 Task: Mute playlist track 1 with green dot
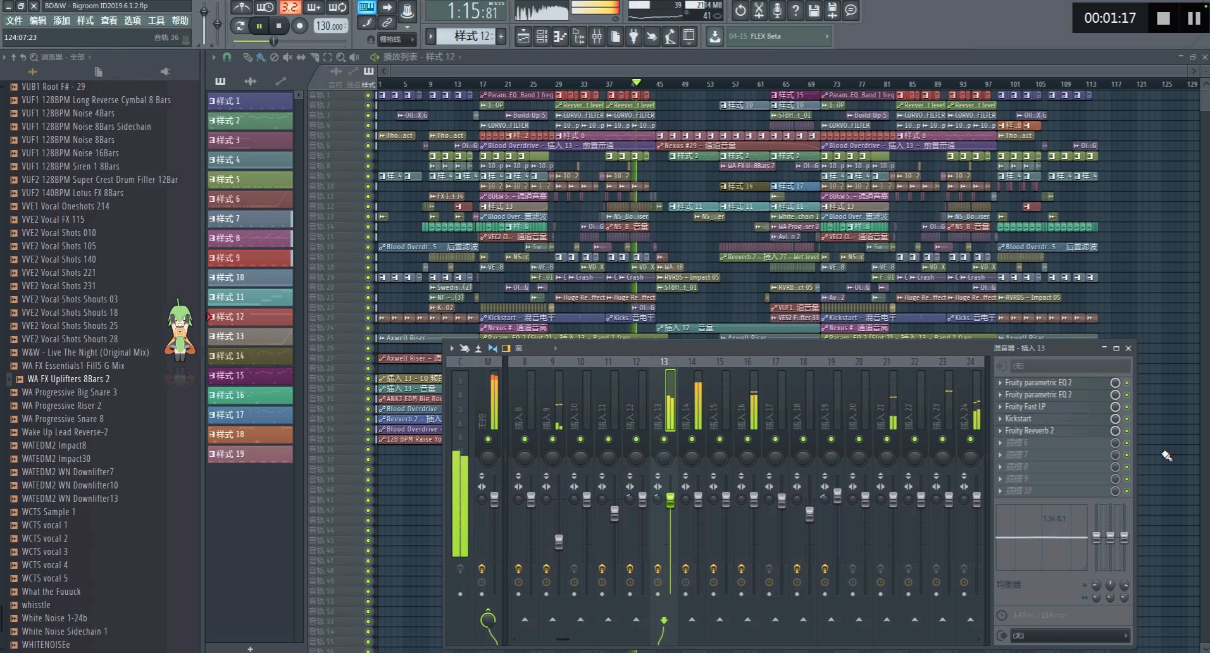(368, 95)
